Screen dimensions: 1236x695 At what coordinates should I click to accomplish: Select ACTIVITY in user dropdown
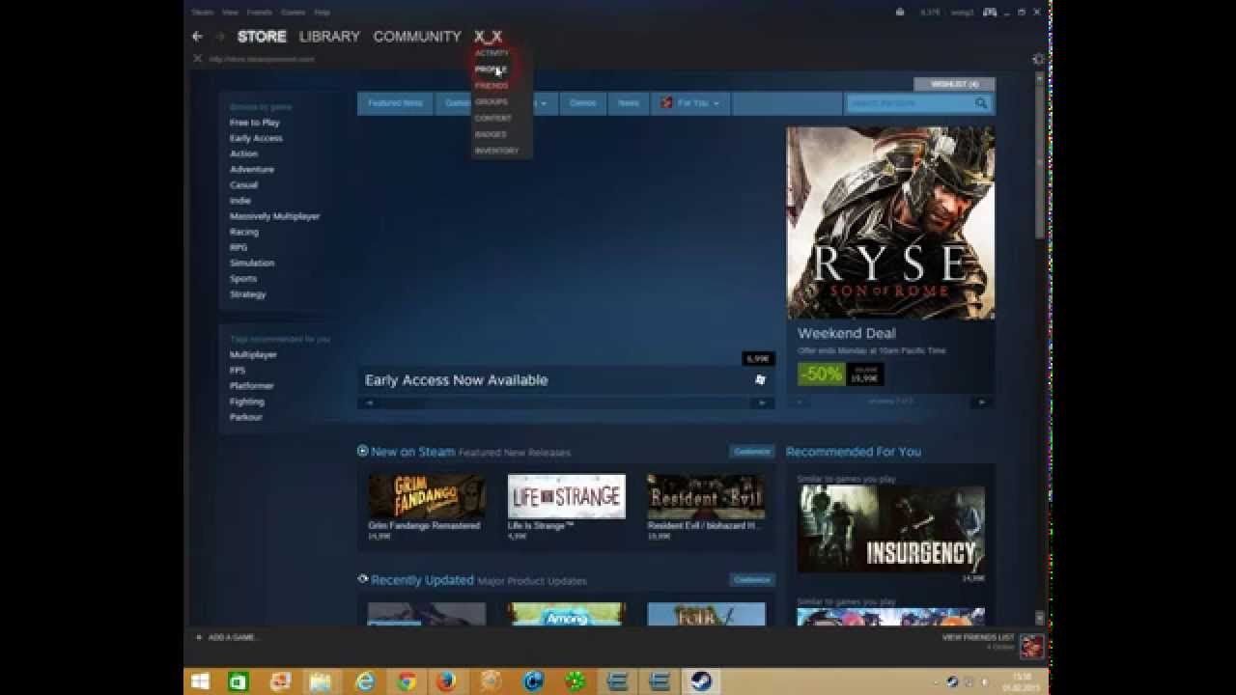(492, 53)
